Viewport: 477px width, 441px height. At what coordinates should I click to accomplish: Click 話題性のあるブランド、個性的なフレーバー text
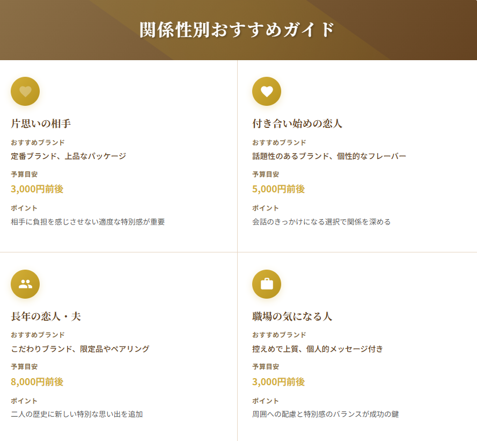tap(329, 156)
